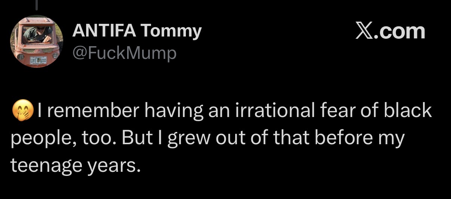Open the ANTIFA Tommy display name link
The height and width of the screenshot is (199, 451).
click(x=136, y=31)
